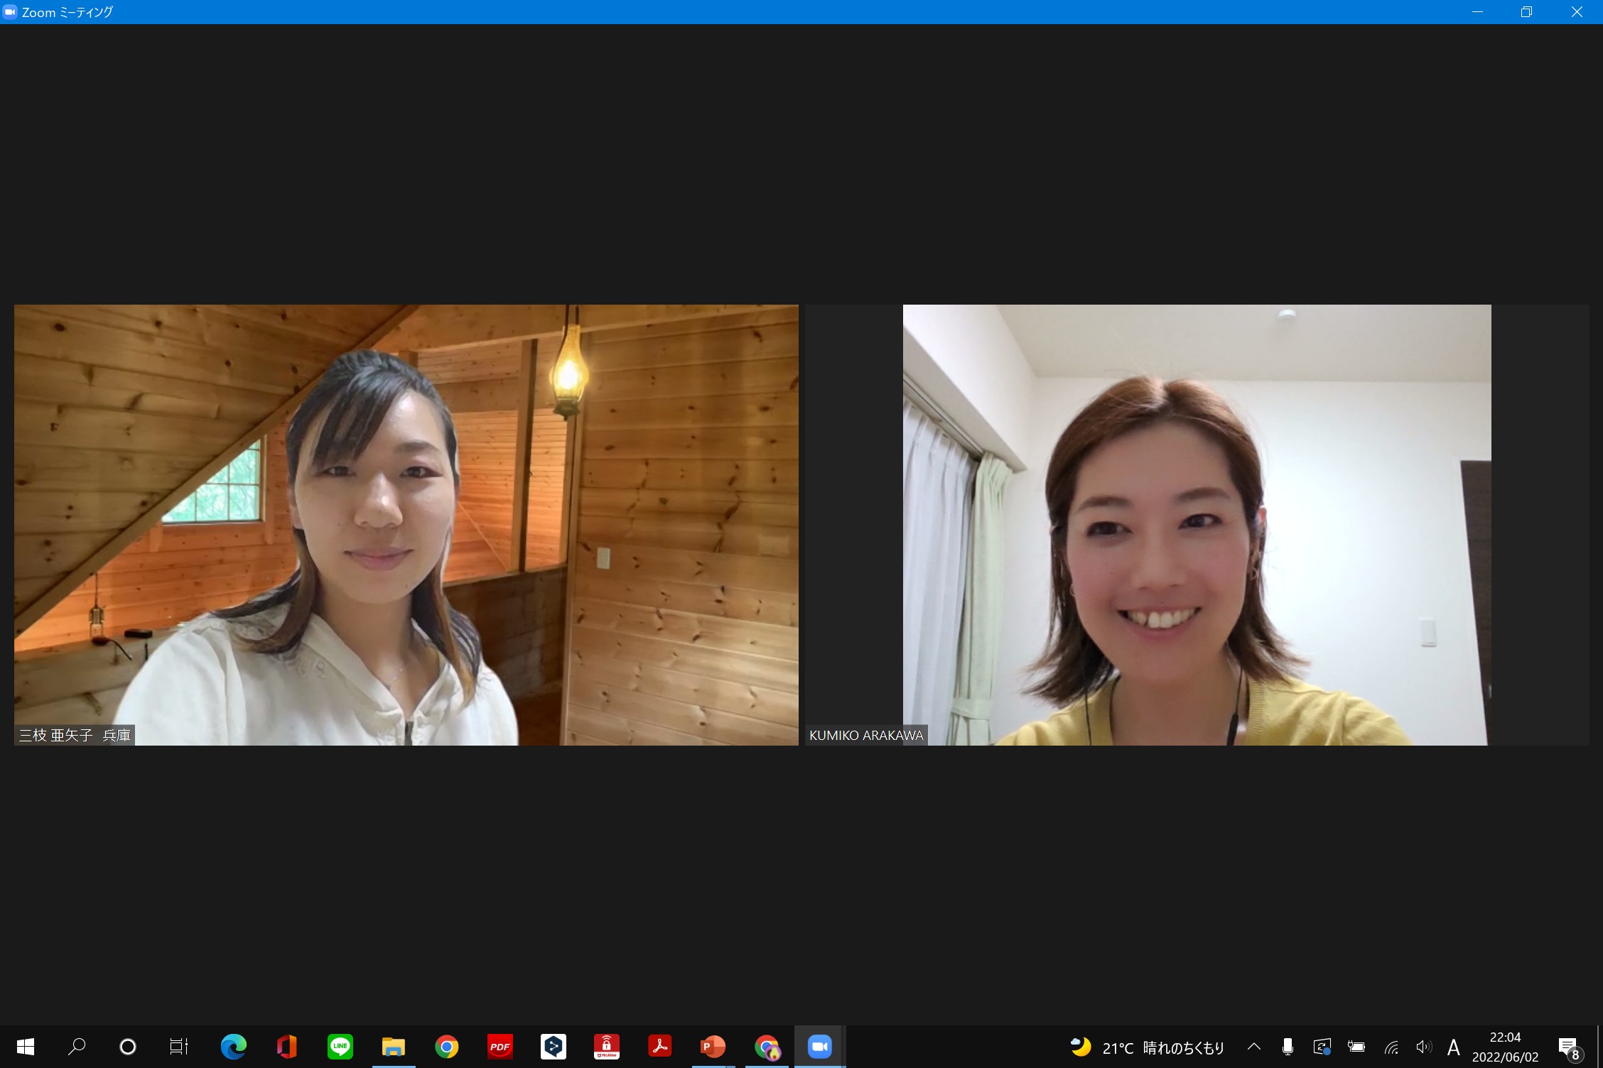Open volume speaker control in tray
The height and width of the screenshot is (1068, 1603).
(1423, 1047)
